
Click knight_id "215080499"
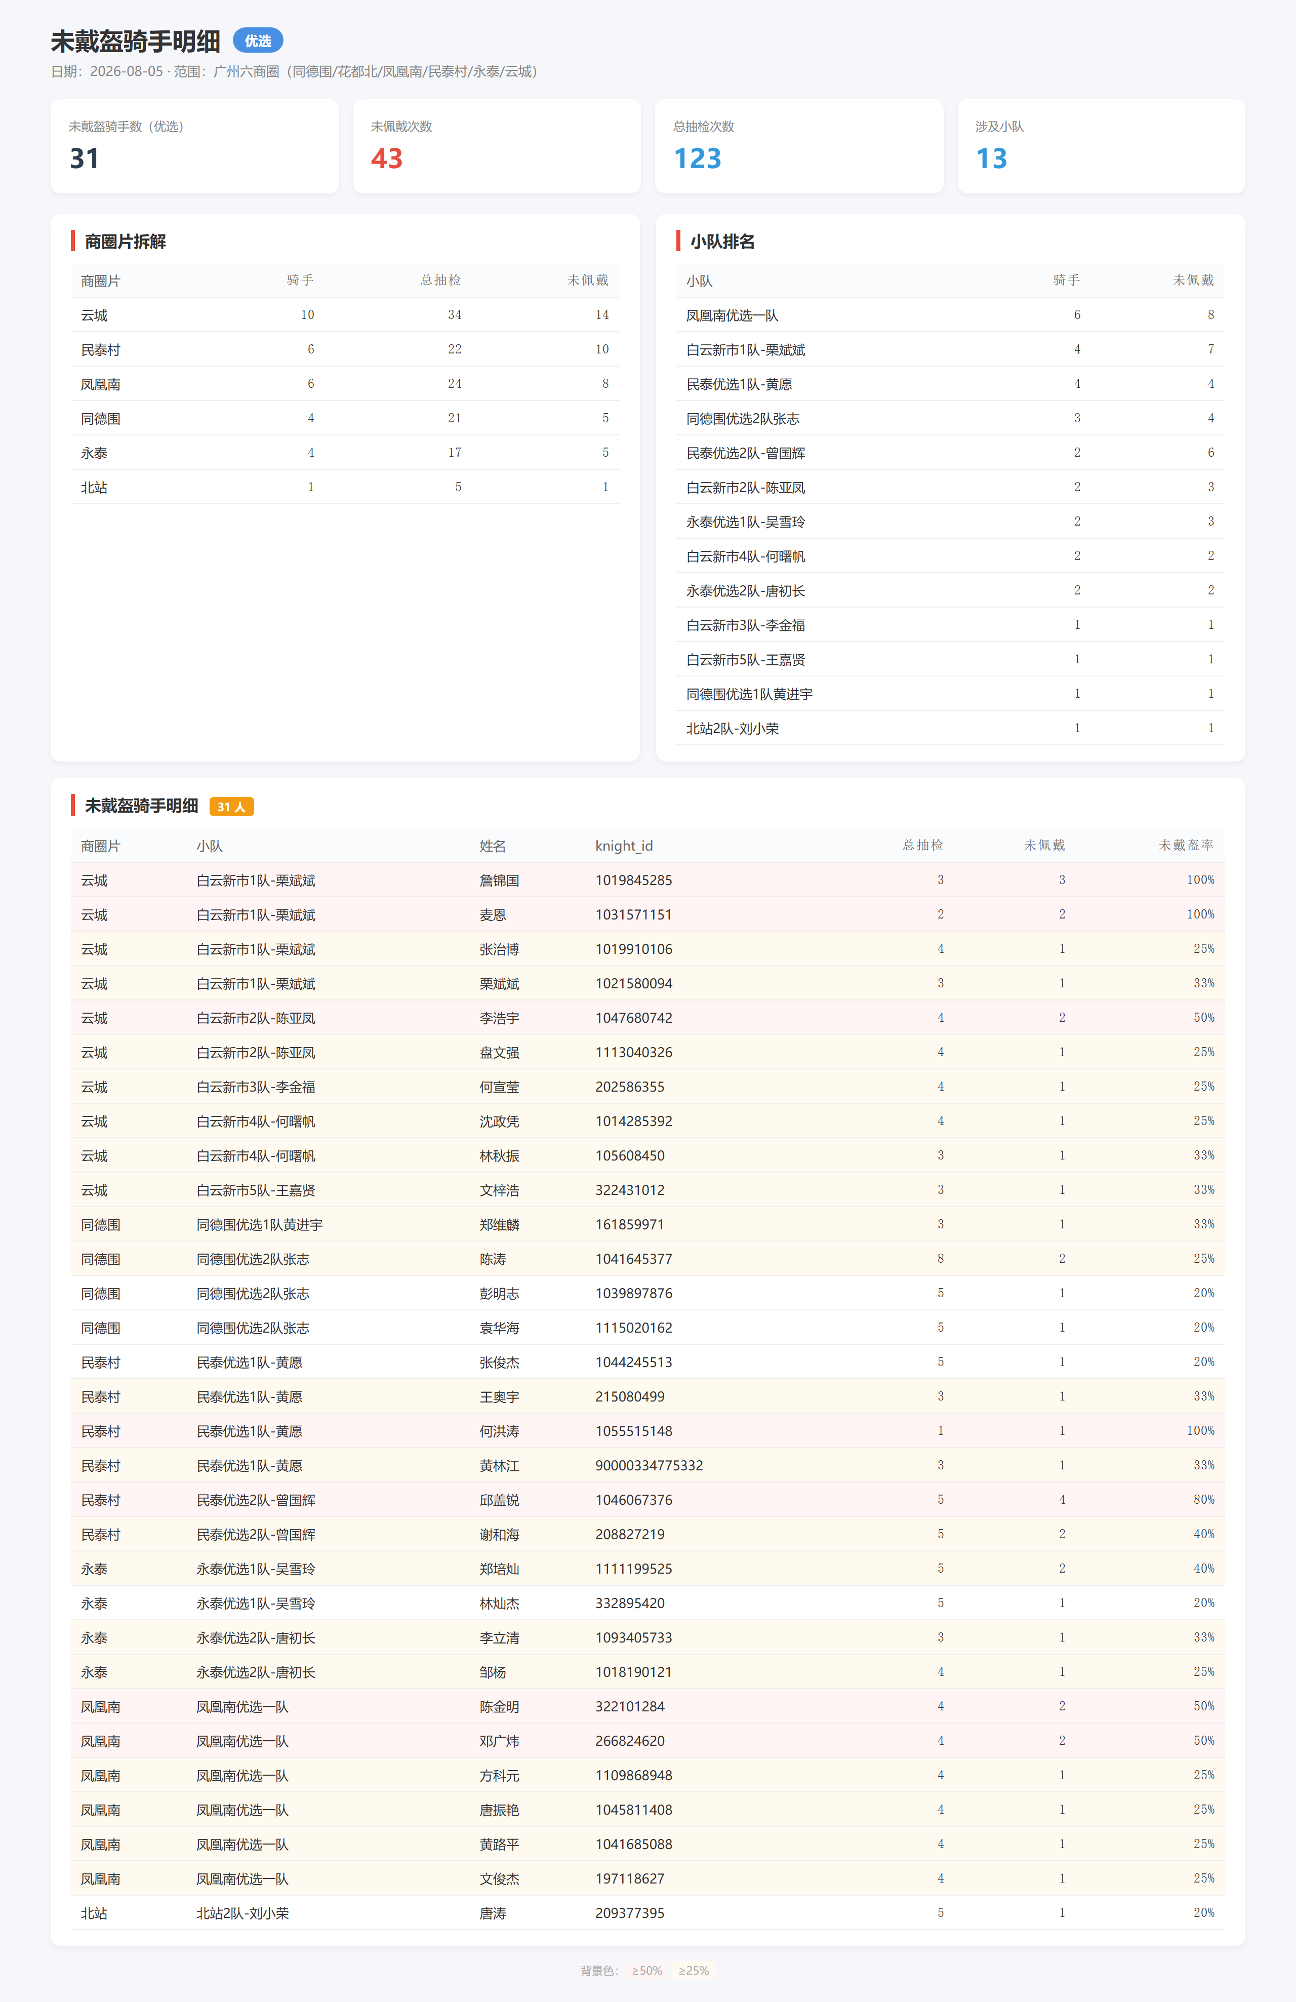pos(630,1397)
